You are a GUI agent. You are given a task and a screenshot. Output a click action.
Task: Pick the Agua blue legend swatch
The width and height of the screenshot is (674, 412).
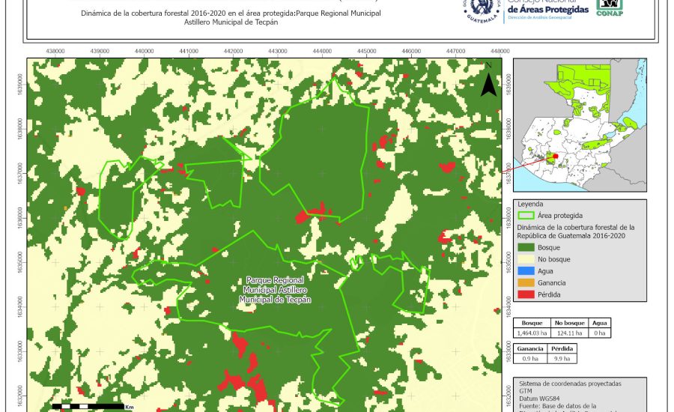coord(525,271)
